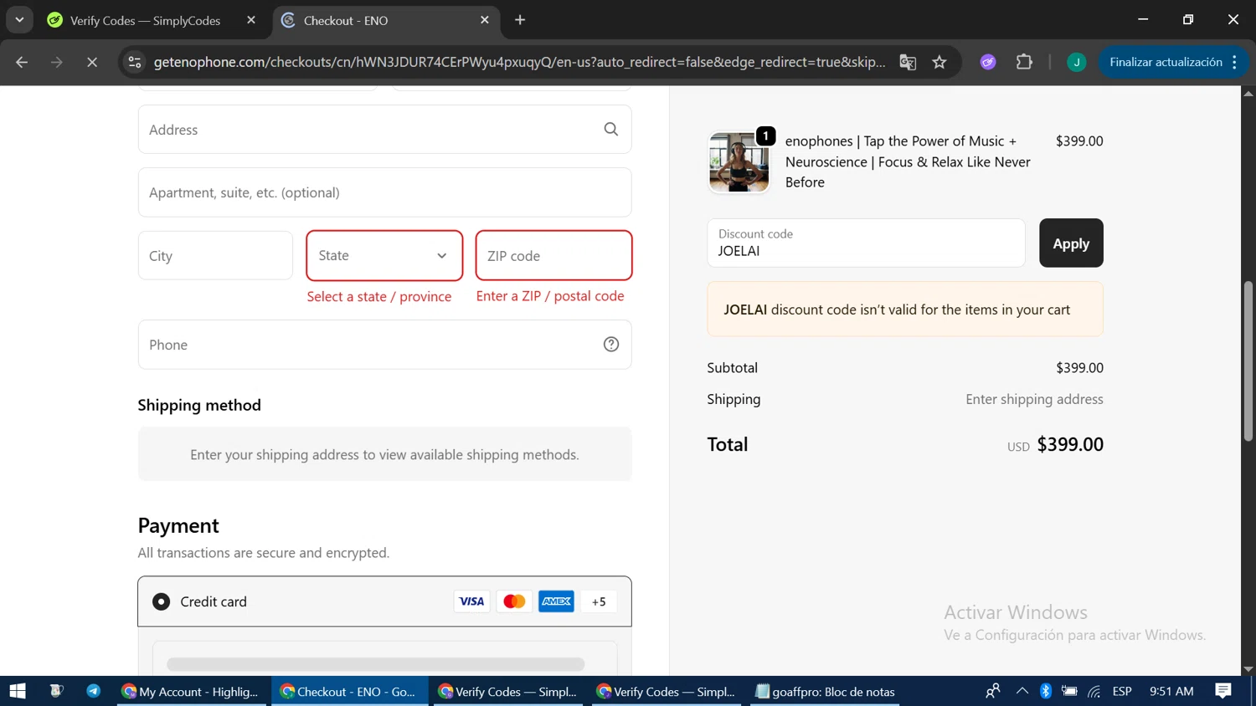Click 'Enter shipping address' text

[1034, 399]
